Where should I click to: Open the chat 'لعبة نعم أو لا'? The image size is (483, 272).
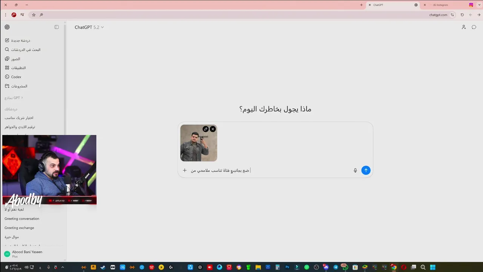click(14, 209)
